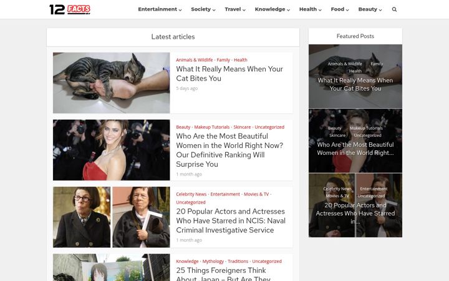Screen dimensions: 449x281
Task: Expand the Travel dropdown chevron
Action: 244,10
